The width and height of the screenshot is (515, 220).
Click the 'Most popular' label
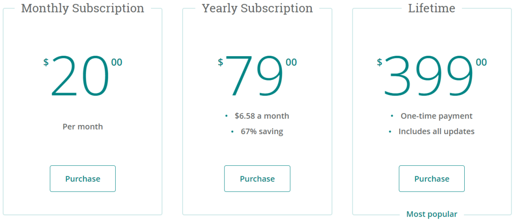pyautogui.click(x=432, y=214)
